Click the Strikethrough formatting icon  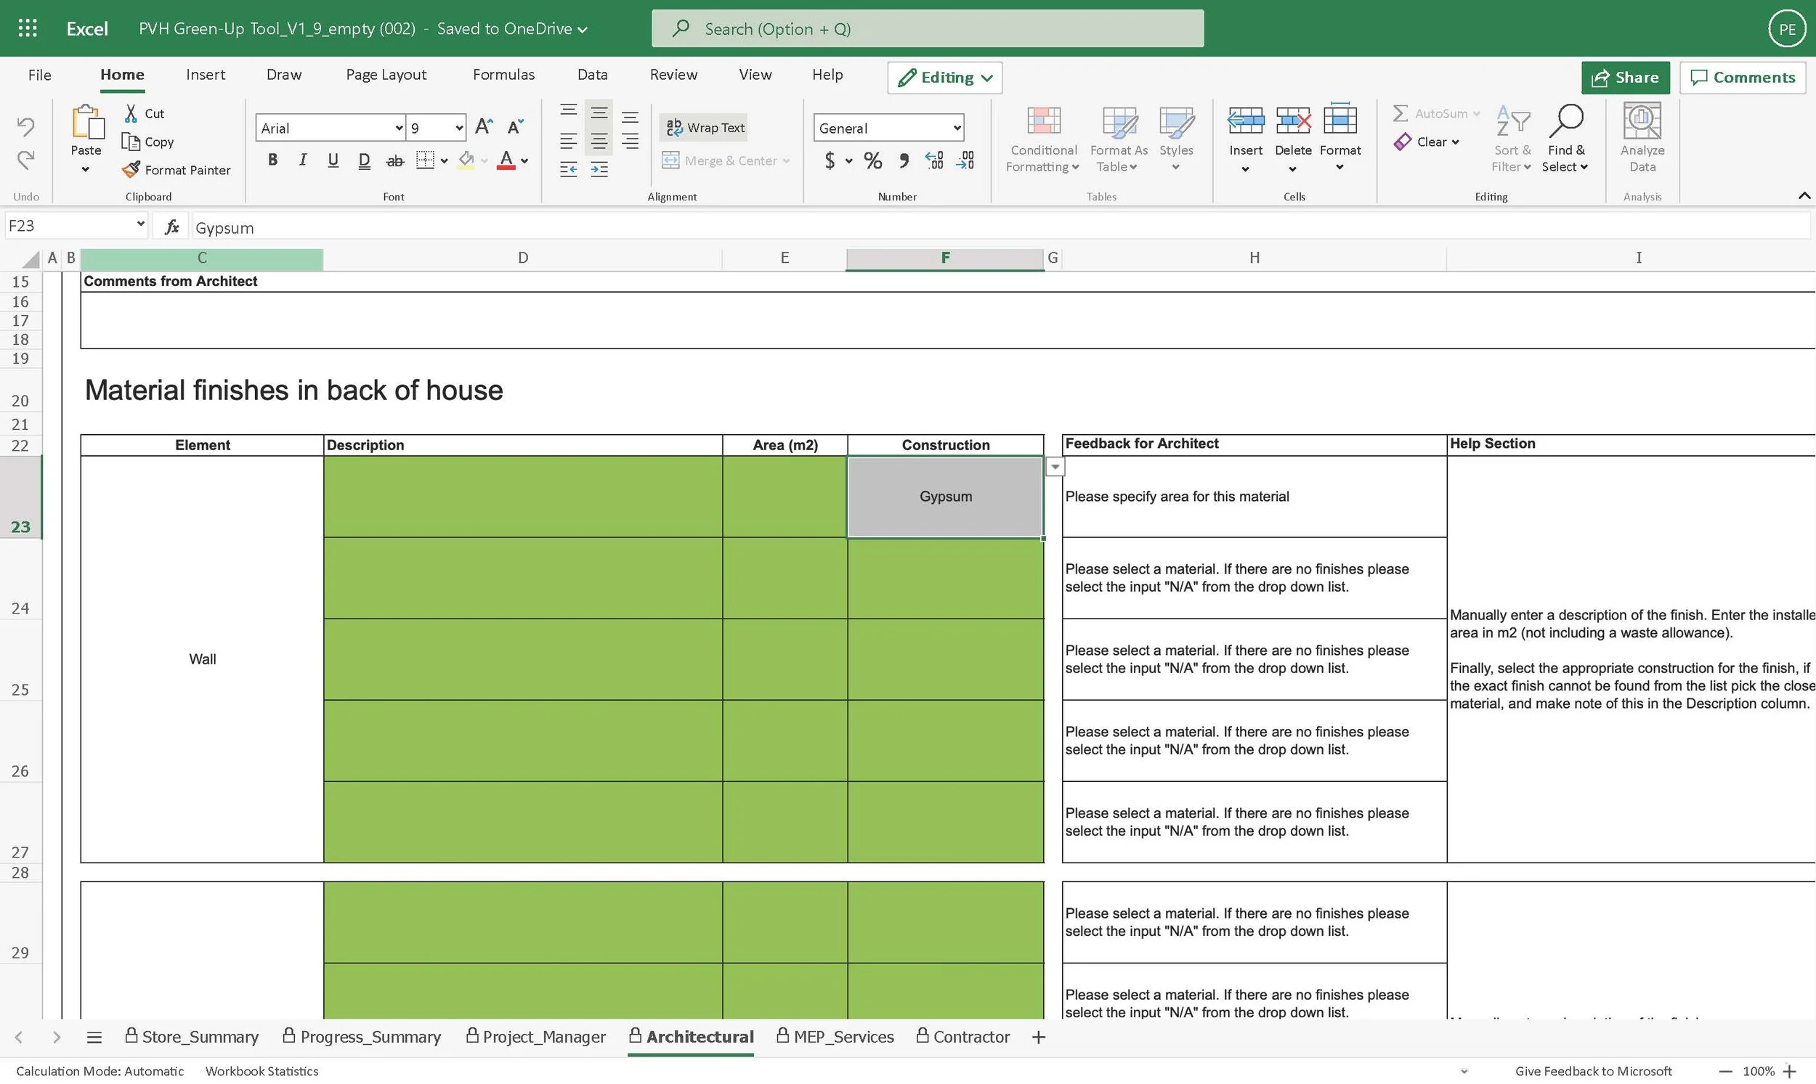click(x=394, y=160)
